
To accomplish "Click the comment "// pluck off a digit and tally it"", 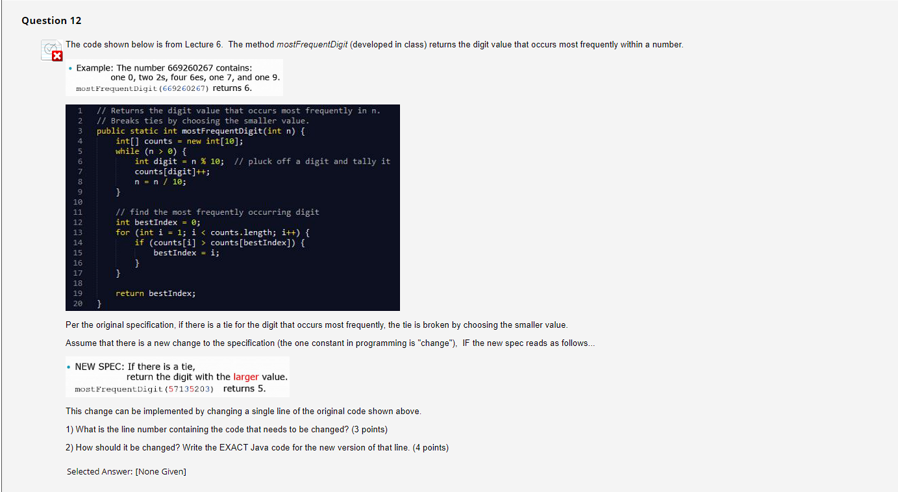I will point(312,162).
